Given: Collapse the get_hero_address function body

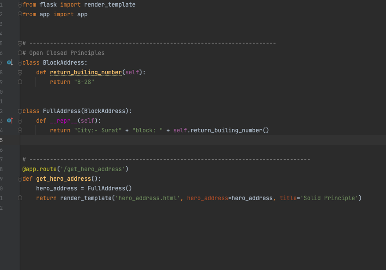Looking at the screenshot, I should pos(19,179).
